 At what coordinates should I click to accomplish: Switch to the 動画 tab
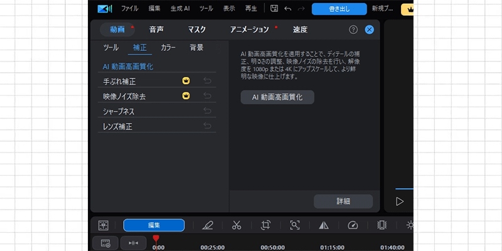(117, 29)
